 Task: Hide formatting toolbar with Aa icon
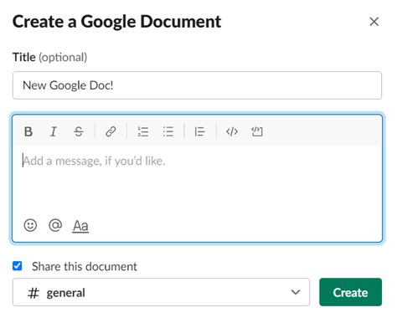tap(80, 226)
